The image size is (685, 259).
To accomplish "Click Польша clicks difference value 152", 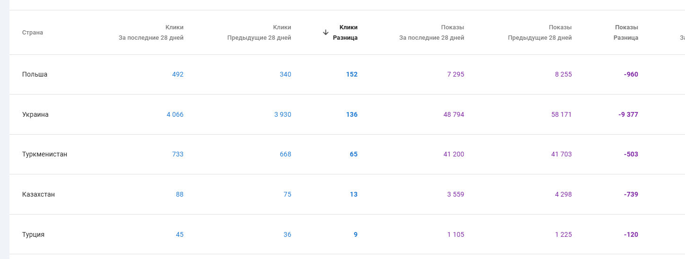I will point(351,75).
